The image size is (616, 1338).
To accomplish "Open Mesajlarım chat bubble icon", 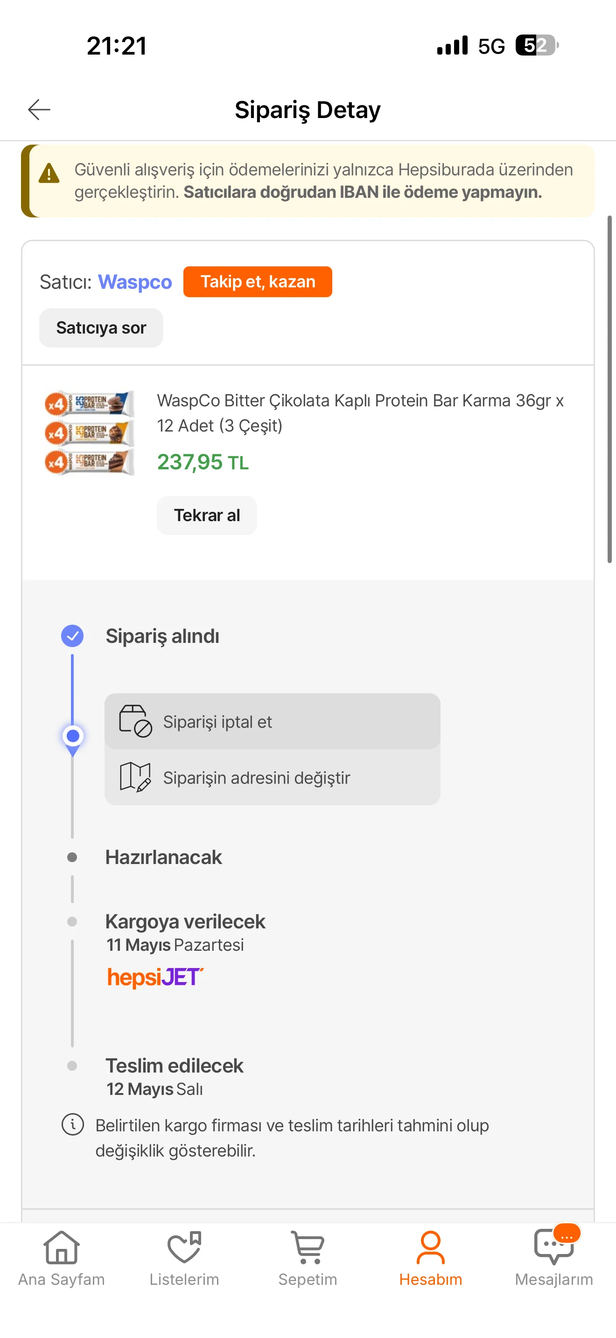I will 554,1247.
